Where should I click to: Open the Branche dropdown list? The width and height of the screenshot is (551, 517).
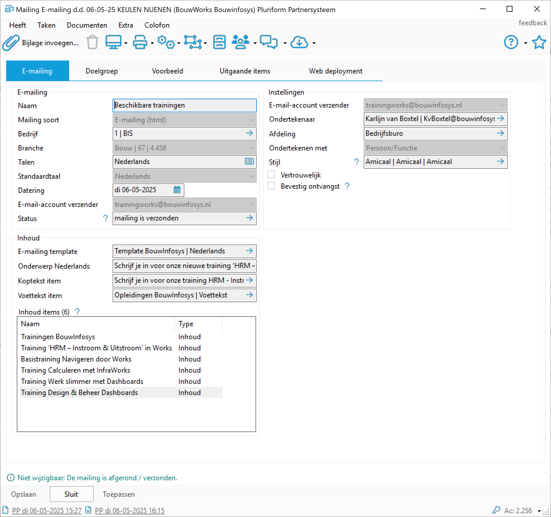pos(251,148)
